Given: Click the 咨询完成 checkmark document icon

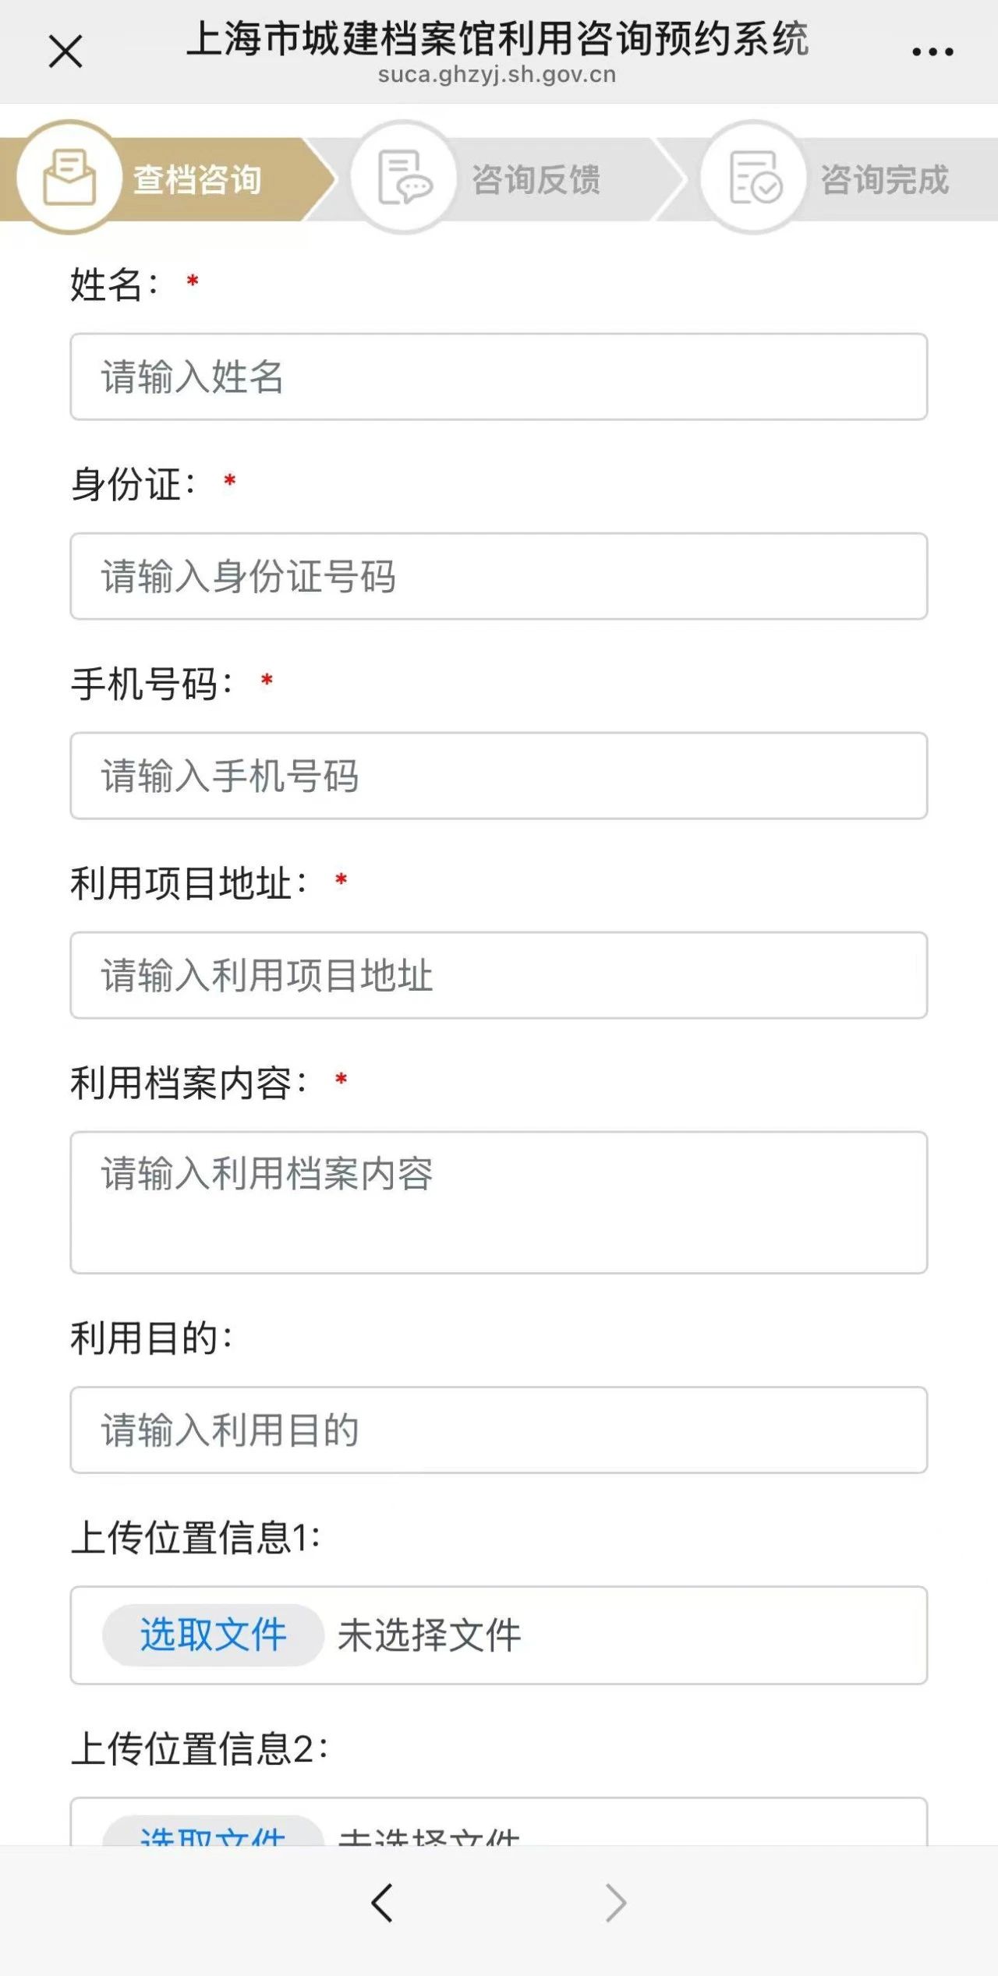Looking at the screenshot, I should tap(753, 177).
